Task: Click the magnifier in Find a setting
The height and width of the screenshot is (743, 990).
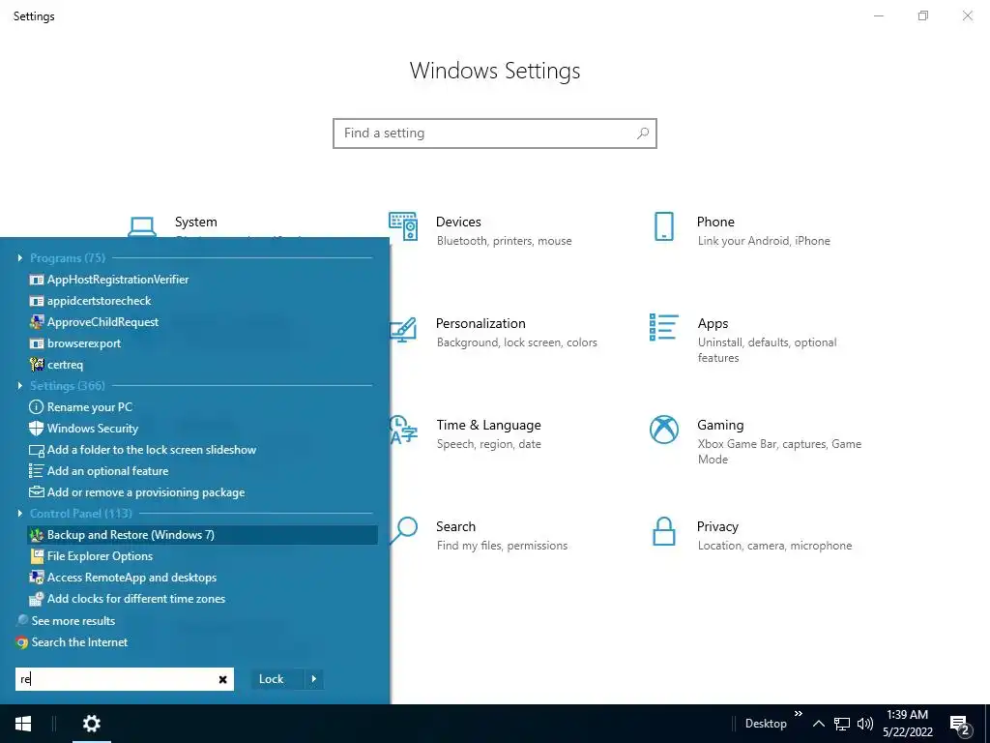Action: pos(643,134)
